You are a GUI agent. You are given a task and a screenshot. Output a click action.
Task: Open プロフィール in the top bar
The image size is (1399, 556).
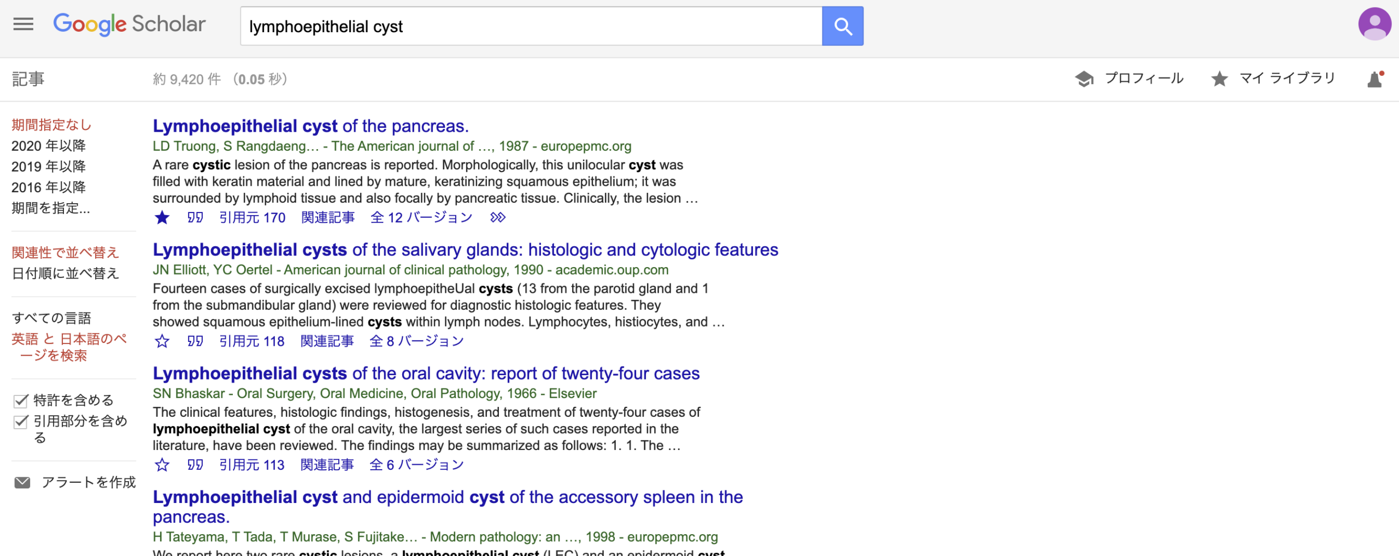tap(1129, 79)
